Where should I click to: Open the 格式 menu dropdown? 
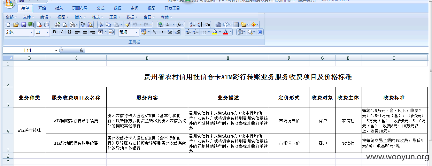[x=97, y=17]
